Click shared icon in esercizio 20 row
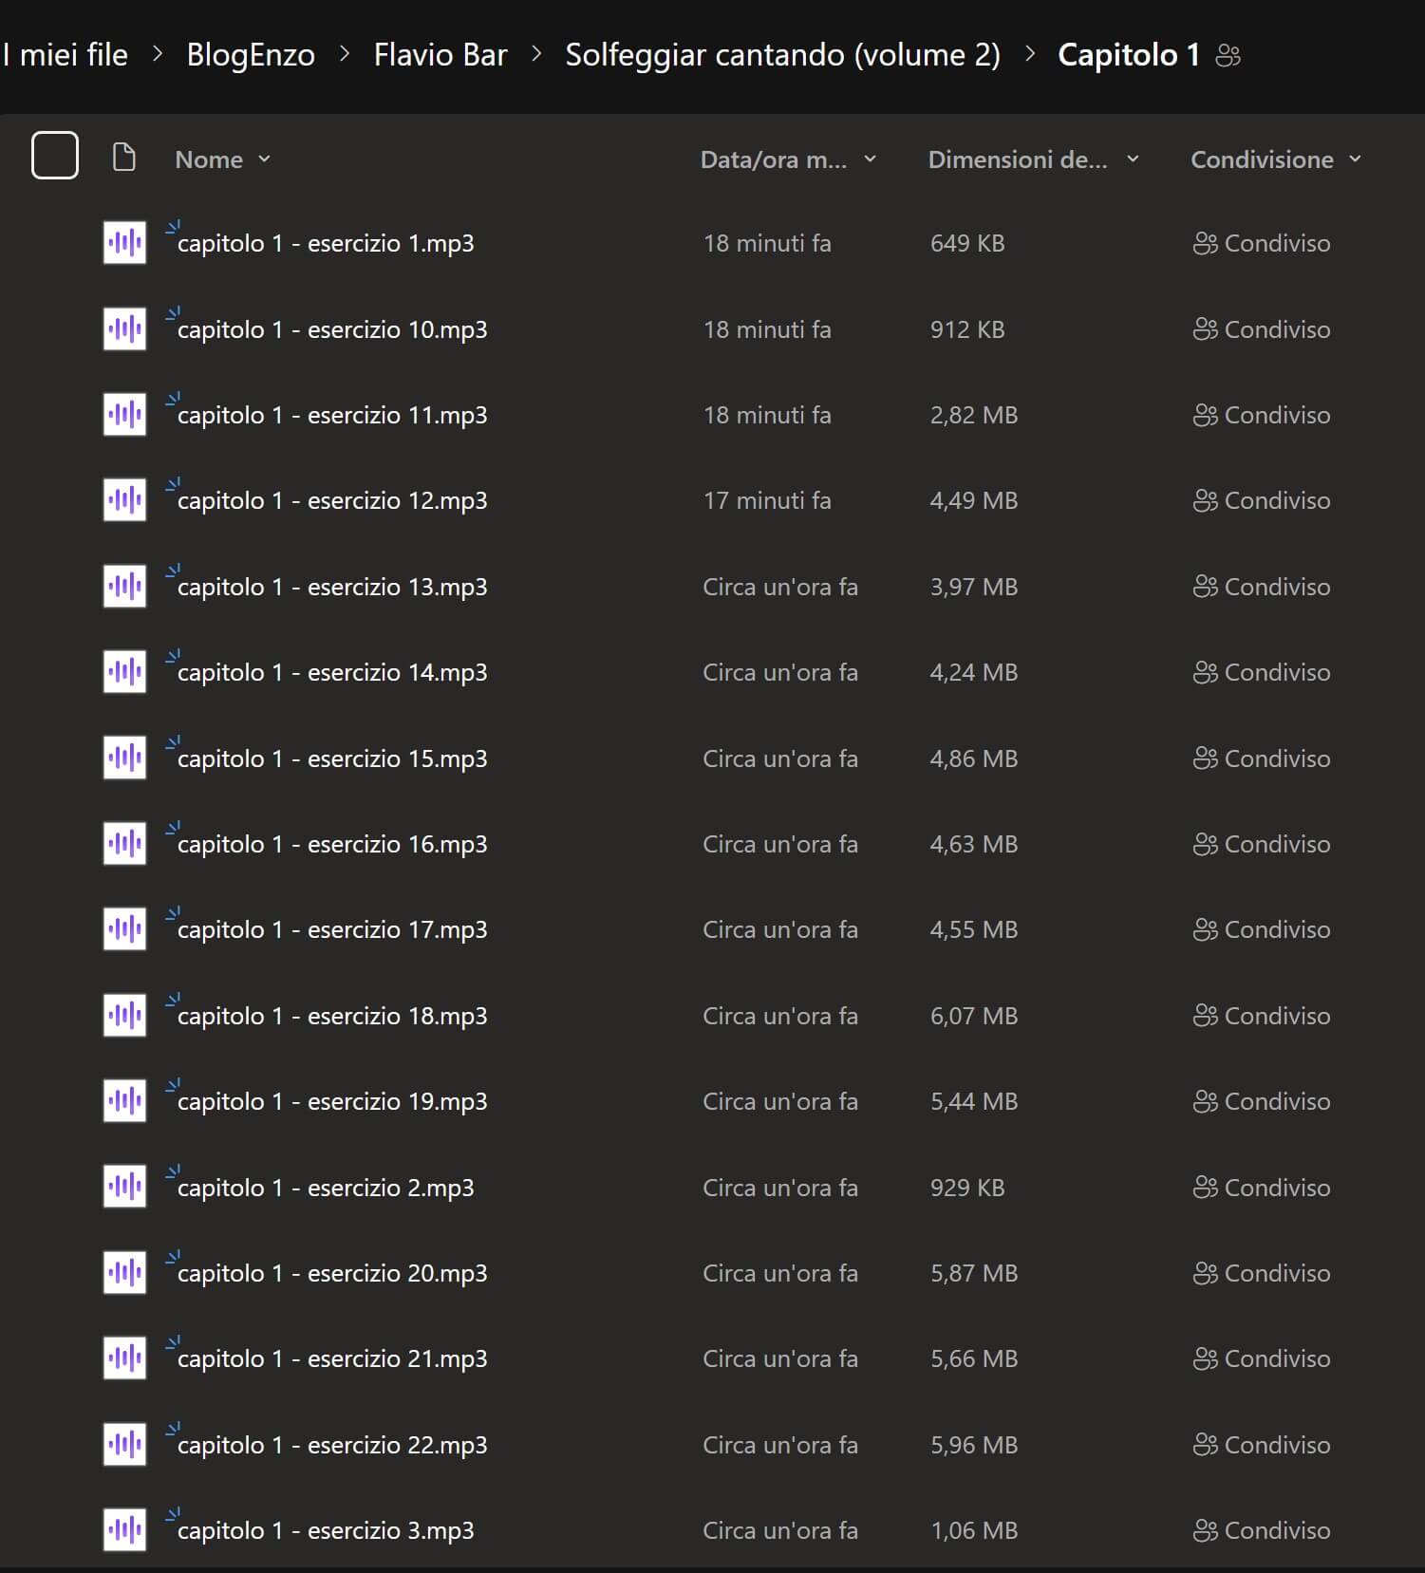 [x=1205, y=1273]
